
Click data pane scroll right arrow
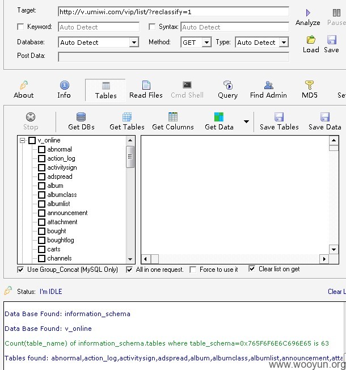pyautogui.click(x=324, y=259)
